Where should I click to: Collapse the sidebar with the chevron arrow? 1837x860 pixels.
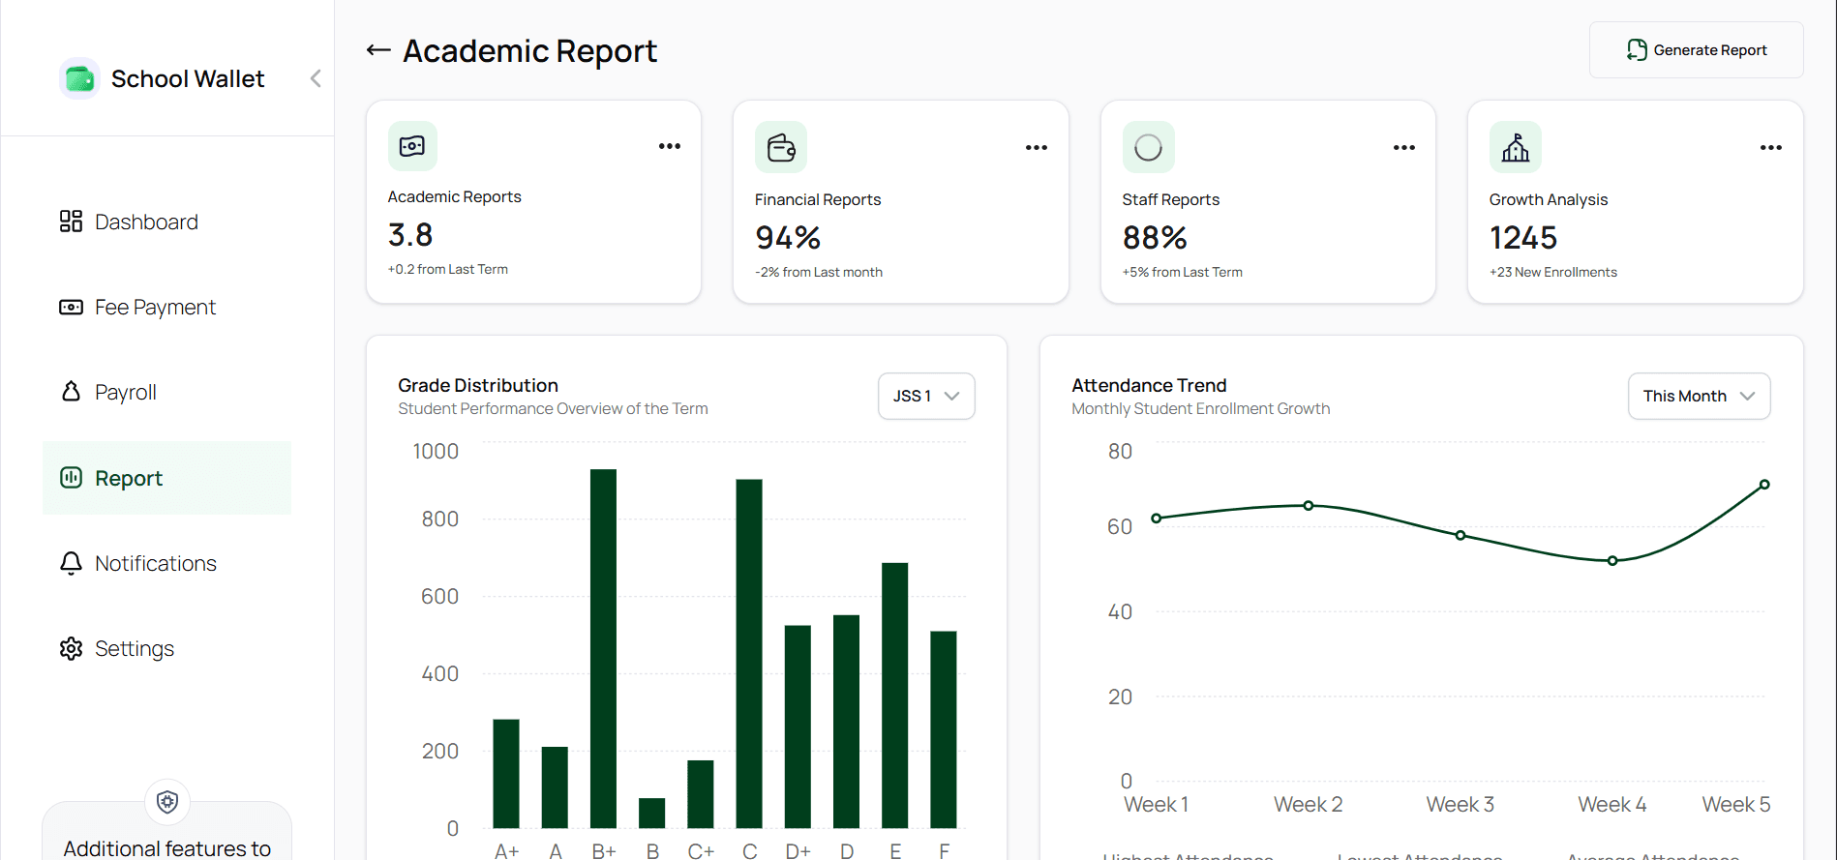pos(316,78)
